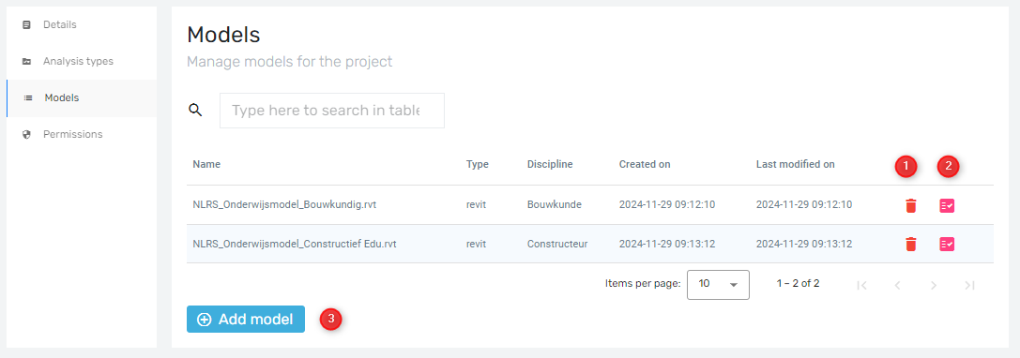Click last modified date in Constructief Edu row
Viewport: 1020px width, 358px height.
[x=804, y=244]
